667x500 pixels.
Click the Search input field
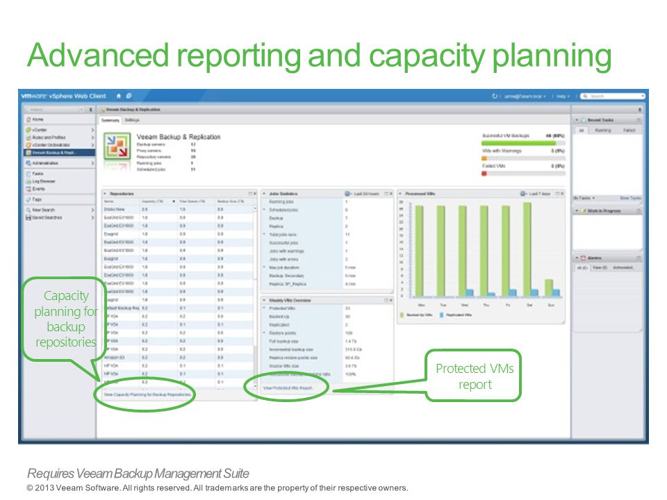(613, 97)
